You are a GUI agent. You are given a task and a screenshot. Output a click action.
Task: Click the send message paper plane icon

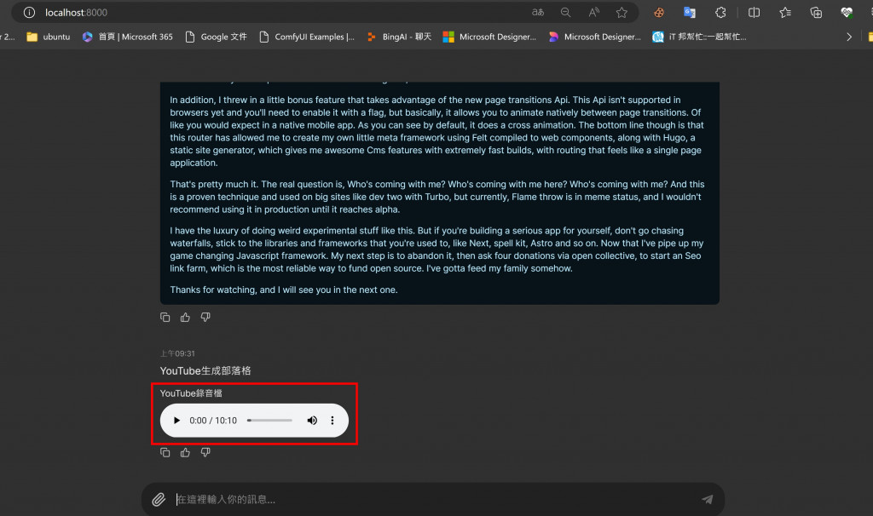707,499
